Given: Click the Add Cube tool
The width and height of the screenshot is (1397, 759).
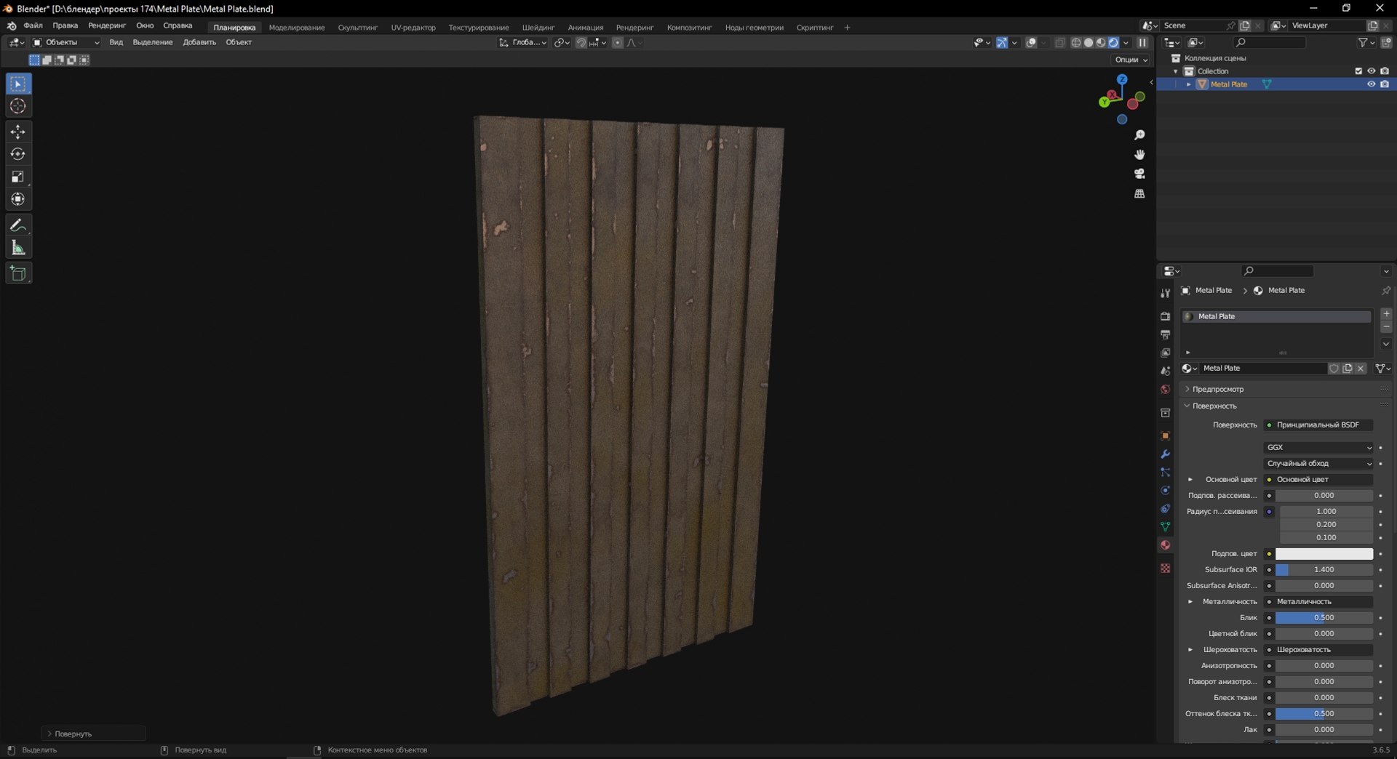Looking at the screenshot, I should click(x=18, y=273).
